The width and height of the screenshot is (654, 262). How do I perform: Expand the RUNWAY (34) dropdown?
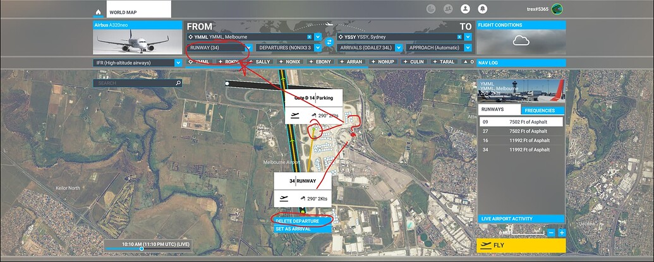[249, 47]
